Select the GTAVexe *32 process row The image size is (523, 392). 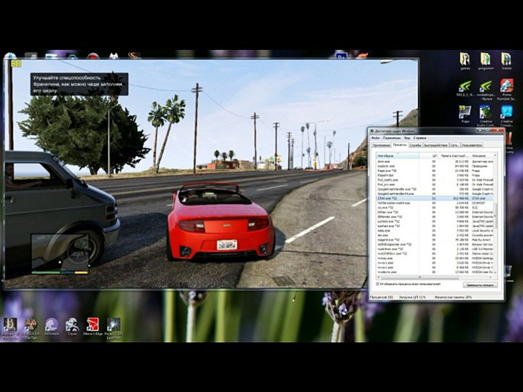click(x=435, y=198)
